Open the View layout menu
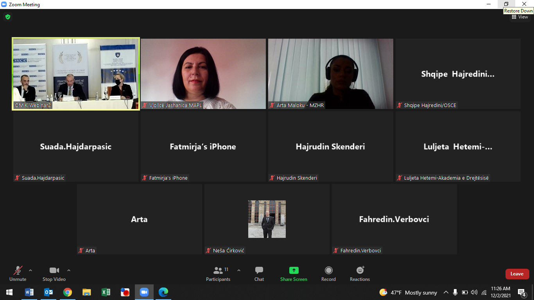The image size is (534, 300). [520, 17]
